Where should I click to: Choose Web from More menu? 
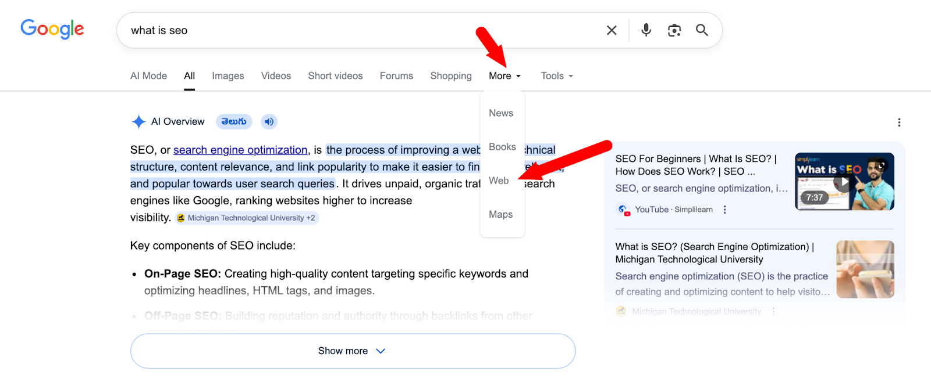coord(499,181)
